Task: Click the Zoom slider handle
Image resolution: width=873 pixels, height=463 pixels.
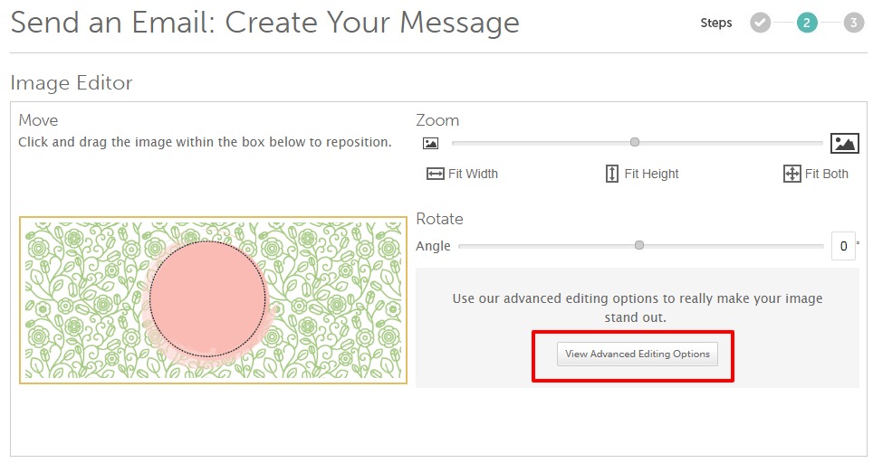Action: coord(635,142)
